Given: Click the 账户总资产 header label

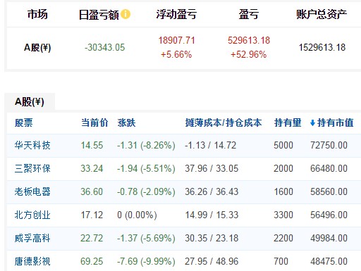Looking at the screenshot, I should click(x=322, y=14).
